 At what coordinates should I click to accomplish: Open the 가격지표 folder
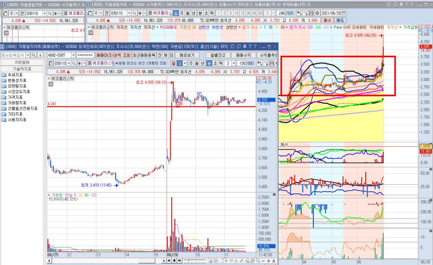click(13, 97)
